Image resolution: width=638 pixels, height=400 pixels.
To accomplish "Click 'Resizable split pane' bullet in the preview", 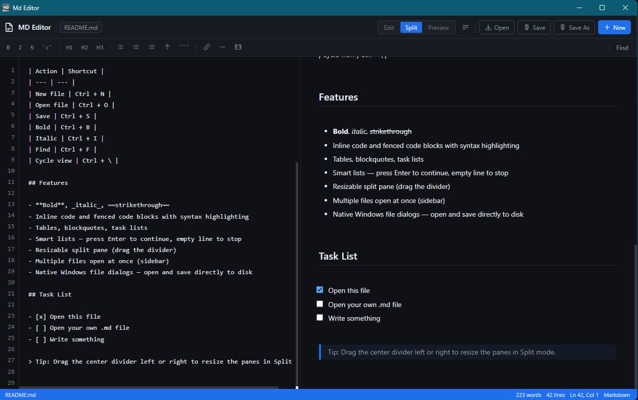I will click(391, 186).
